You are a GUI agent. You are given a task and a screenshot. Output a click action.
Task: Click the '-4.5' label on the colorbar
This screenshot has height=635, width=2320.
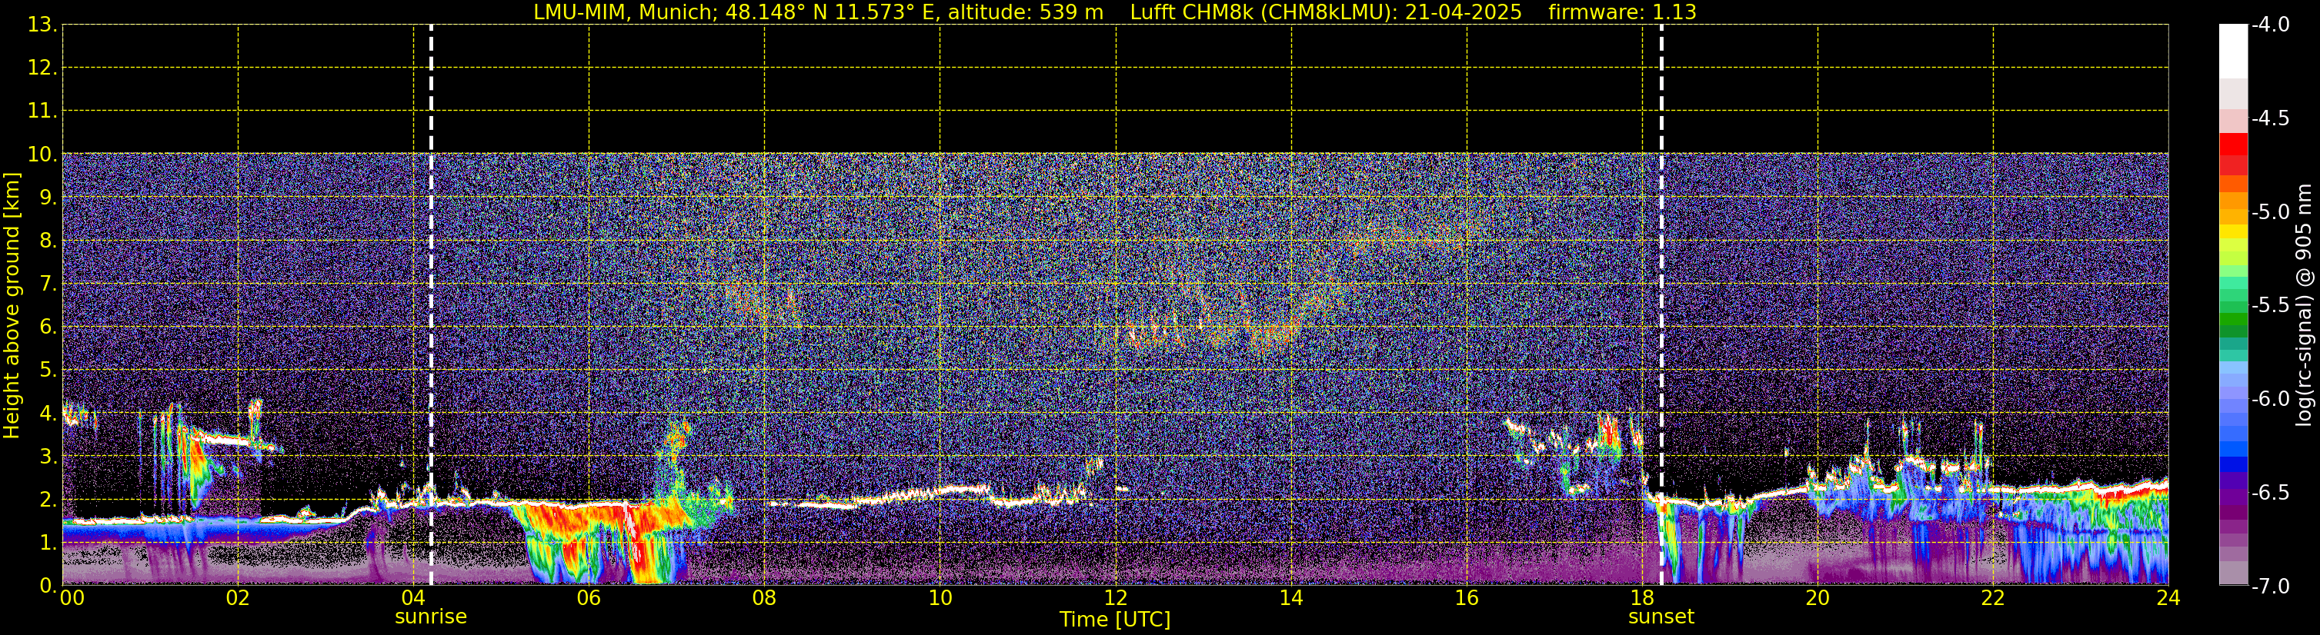[x=2269, y=118]
